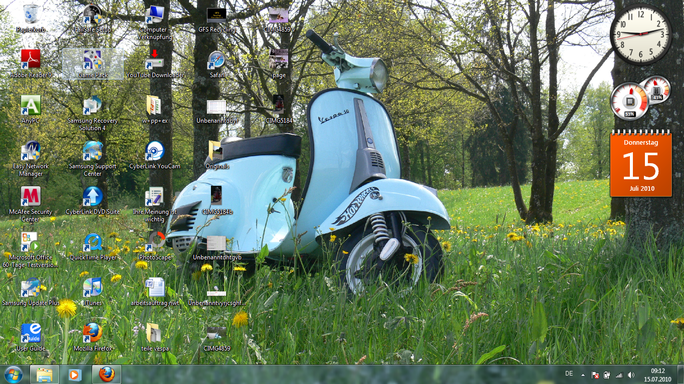
Task: Open the arbeitsauftrag.nwt document file
Action: click(155, 288)
